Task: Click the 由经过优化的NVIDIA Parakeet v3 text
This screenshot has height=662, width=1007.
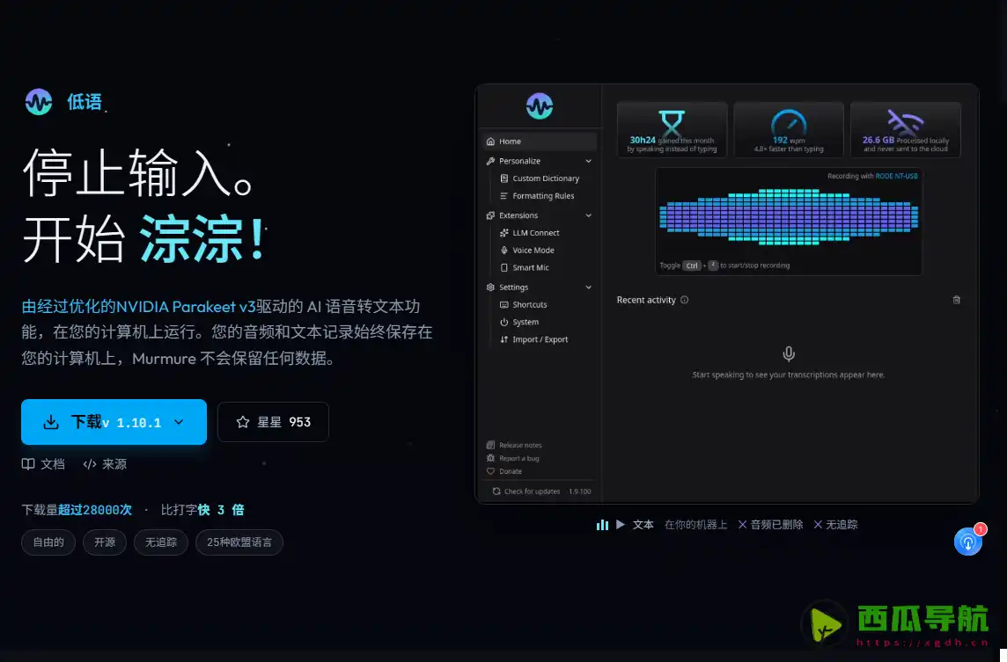Action: 139,307
